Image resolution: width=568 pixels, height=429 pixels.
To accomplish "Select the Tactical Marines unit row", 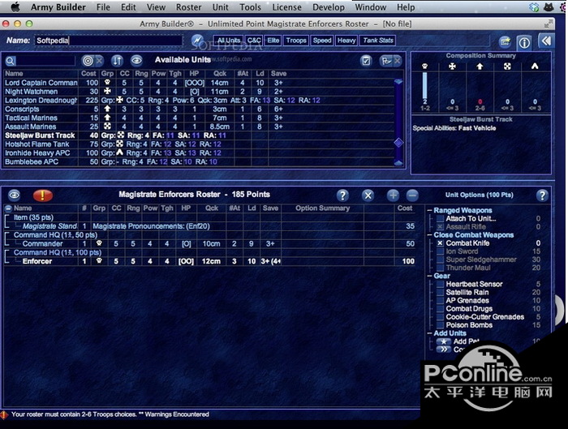I will coord(200,118).
